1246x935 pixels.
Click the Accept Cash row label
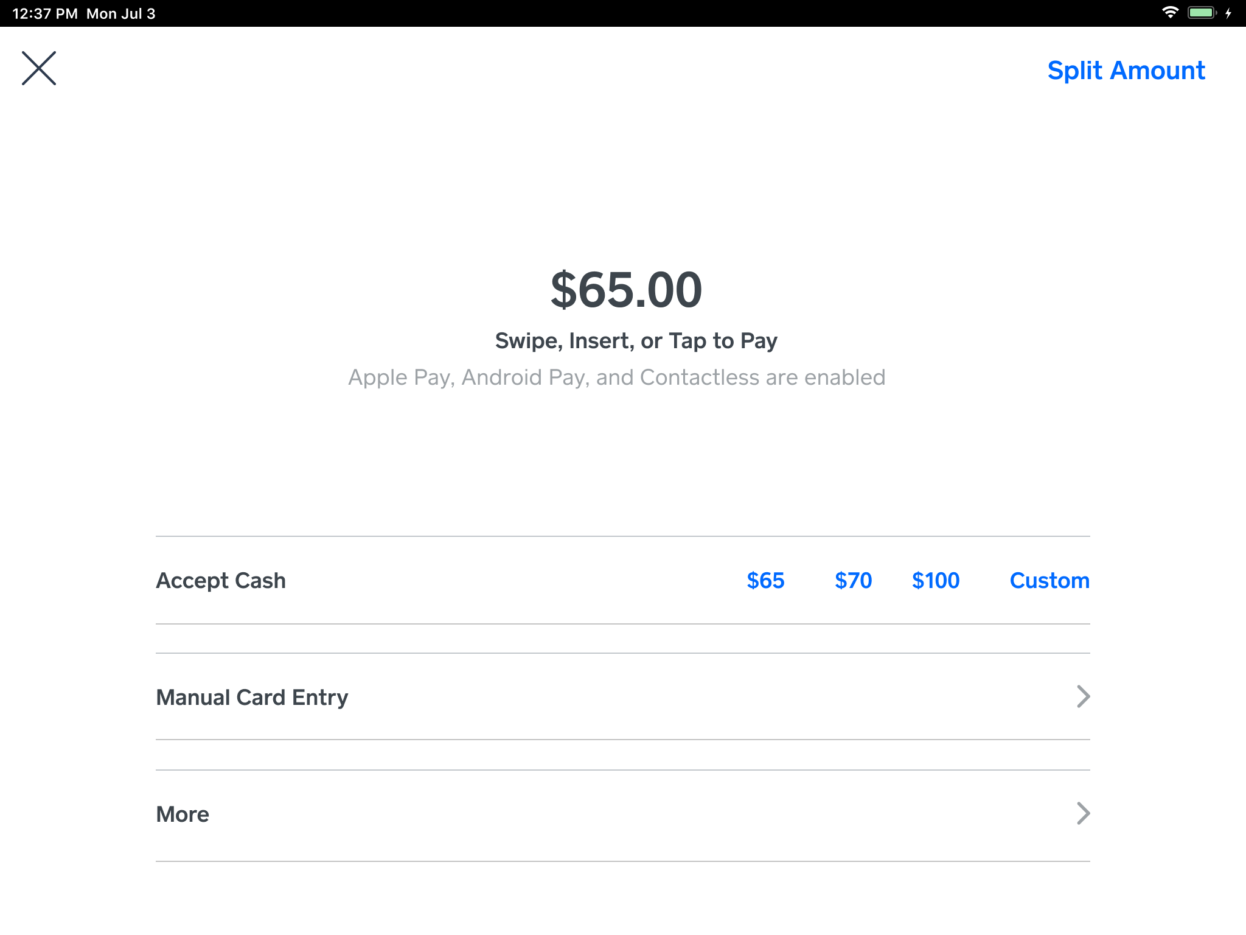[220, 580]
